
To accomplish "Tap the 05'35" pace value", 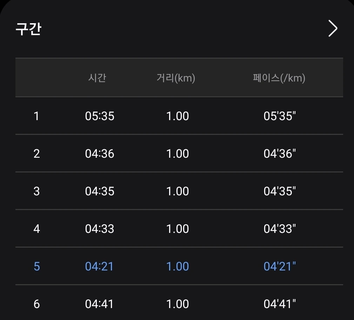I will pos(280,116).
